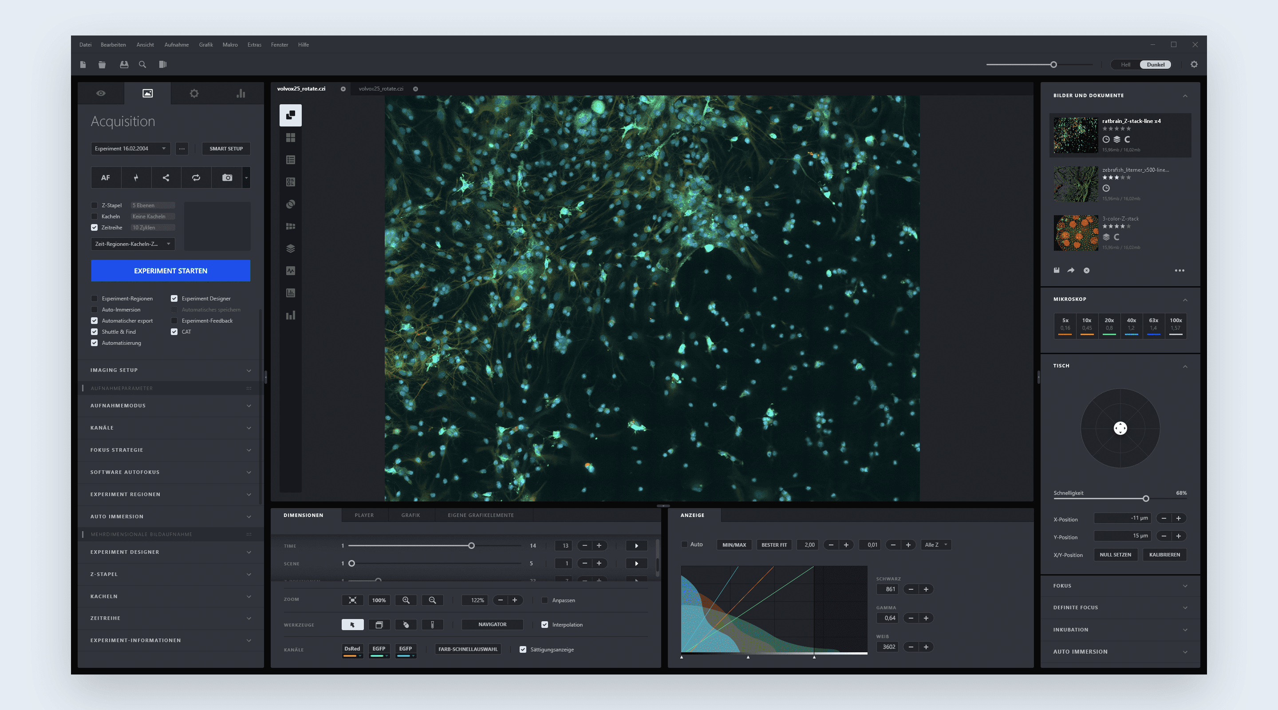The width and height of the screenshot is (1278, 710).
Task: Uncheck the Shuttle & Find option
Action: pos(94,332)
